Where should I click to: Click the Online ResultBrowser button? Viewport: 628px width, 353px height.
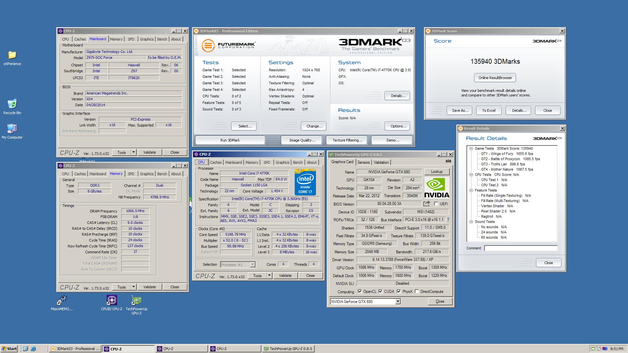[495, 78]
